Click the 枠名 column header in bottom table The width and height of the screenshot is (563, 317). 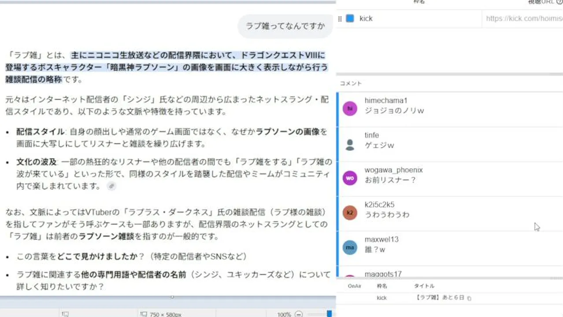pos(382,286)
